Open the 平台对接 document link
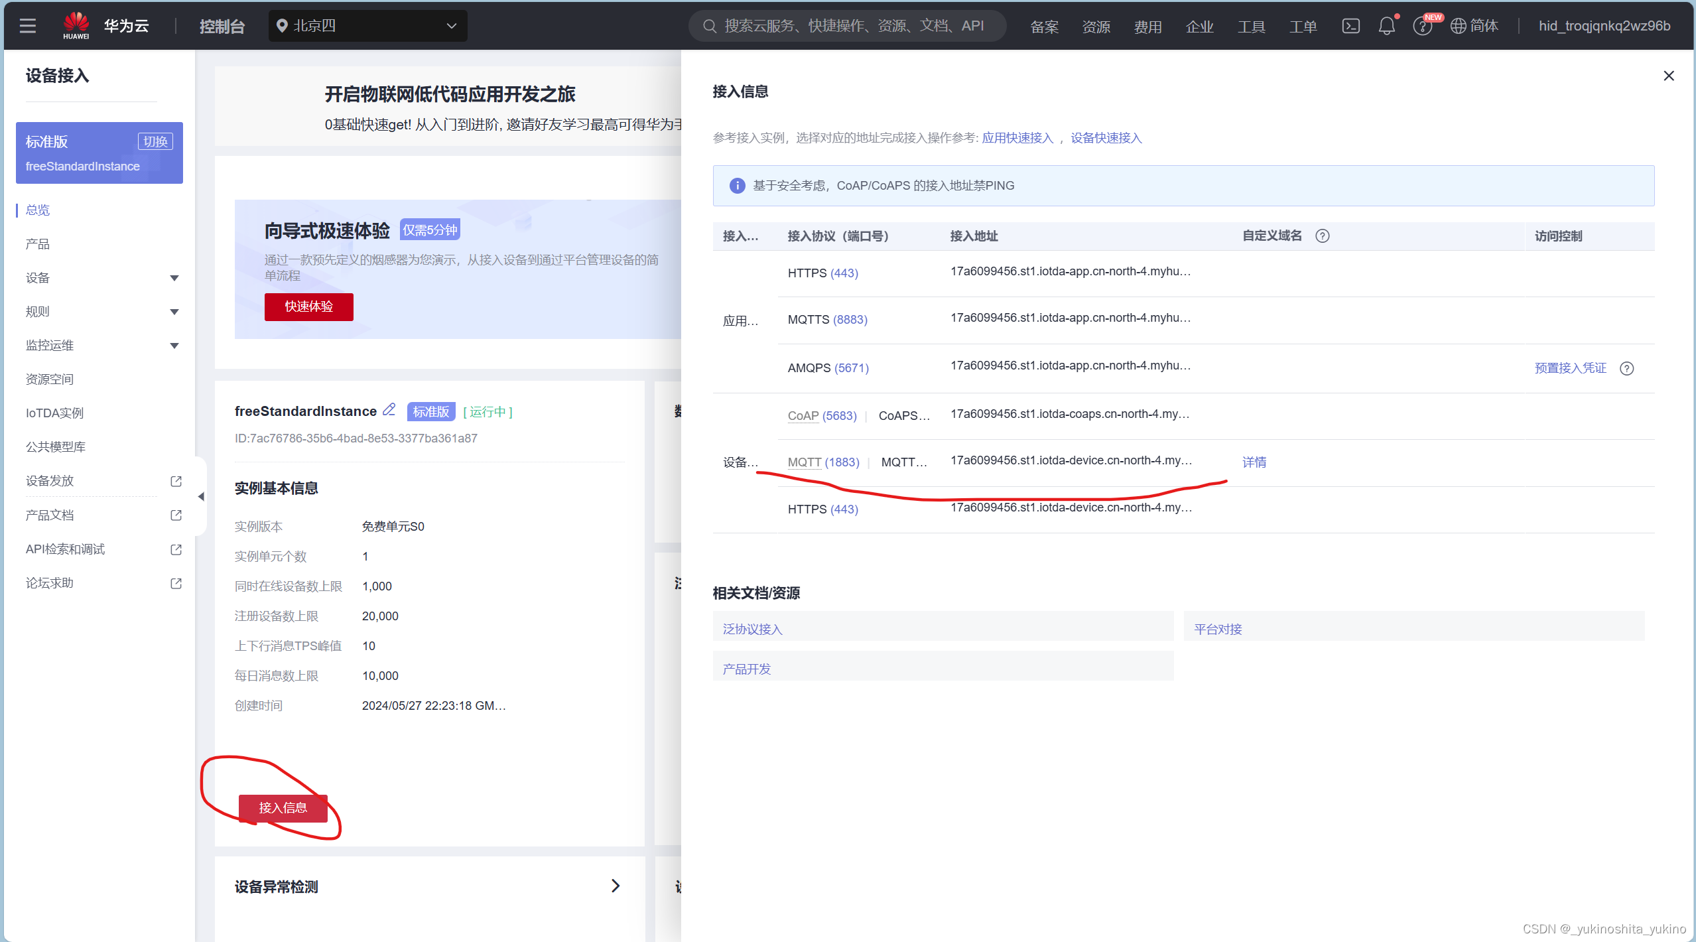Screen dimensions: 1696x942 [x=1218, y=630]
